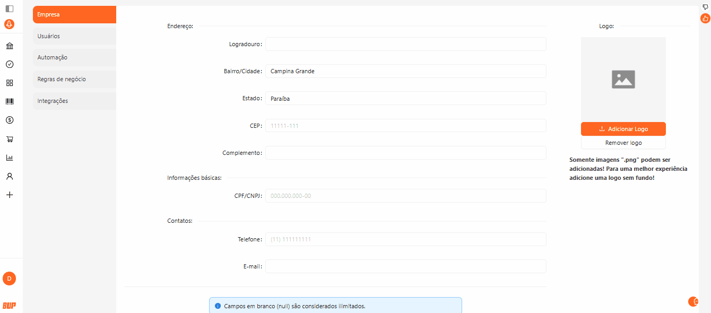Open the bar chart icon in sidebar
Viewport: 711px width, 313px height.
tap(9, 158)
